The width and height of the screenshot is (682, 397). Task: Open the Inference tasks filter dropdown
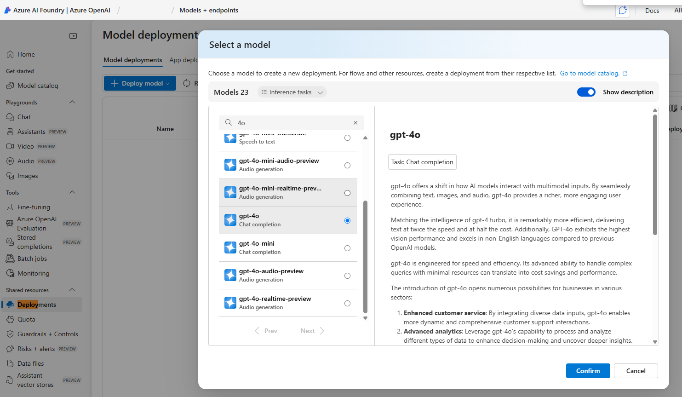point(292,92)
